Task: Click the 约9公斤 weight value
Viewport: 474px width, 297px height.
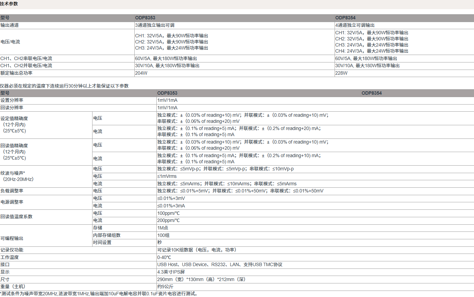Action: (x=165, y=286)
